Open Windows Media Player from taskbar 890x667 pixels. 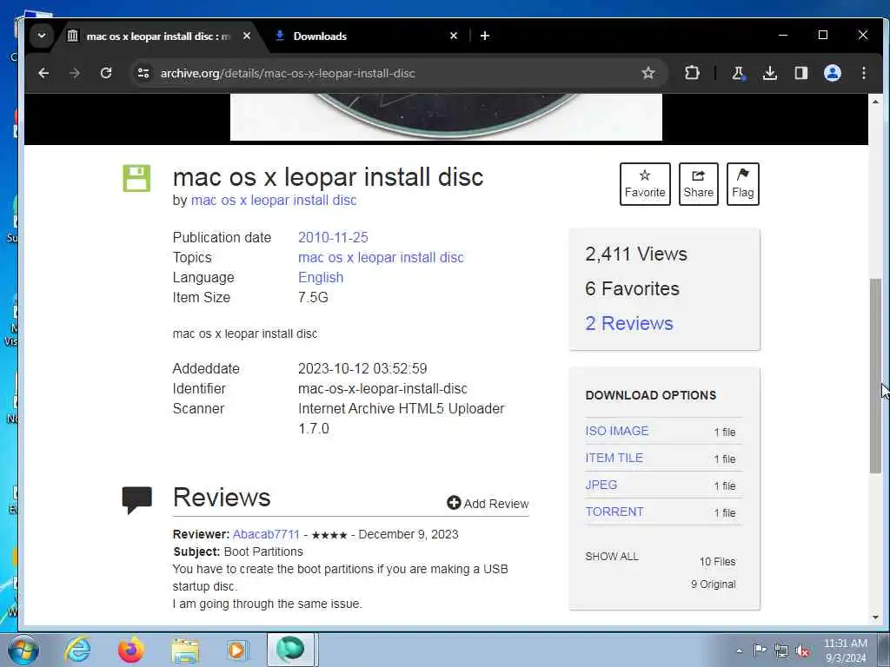tap(238, 650)
